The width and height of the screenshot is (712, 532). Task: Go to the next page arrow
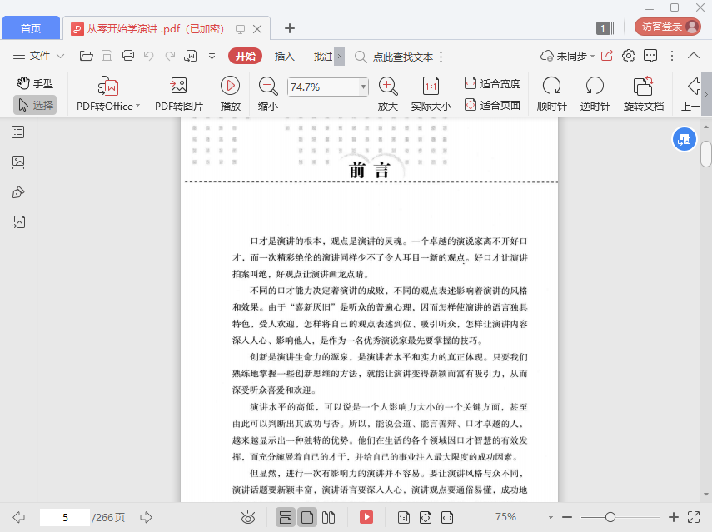coord(146,517)
